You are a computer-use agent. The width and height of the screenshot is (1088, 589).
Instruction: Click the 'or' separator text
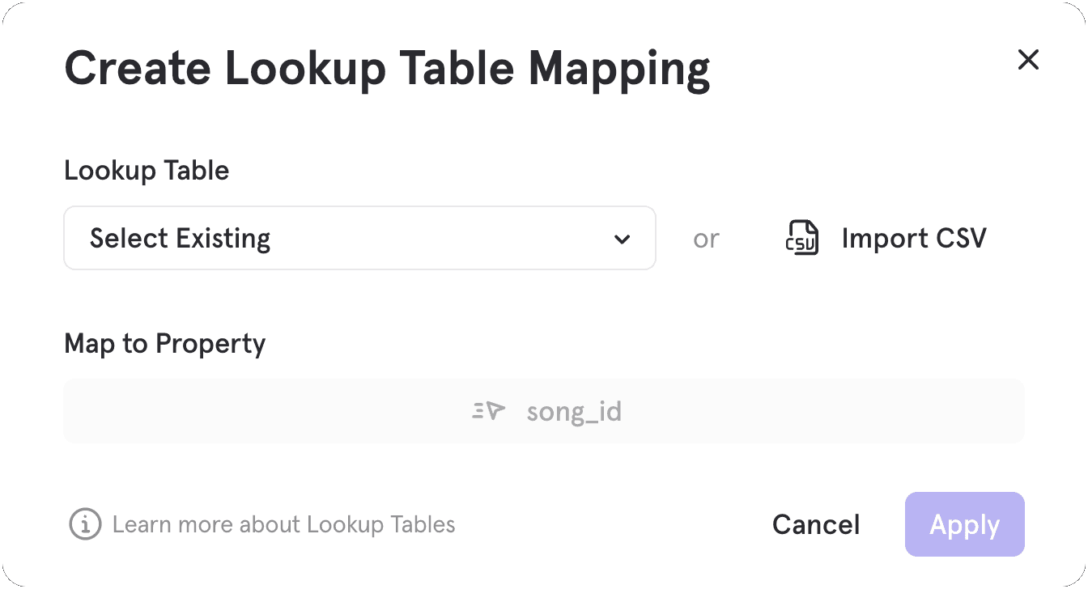(706, 239)
